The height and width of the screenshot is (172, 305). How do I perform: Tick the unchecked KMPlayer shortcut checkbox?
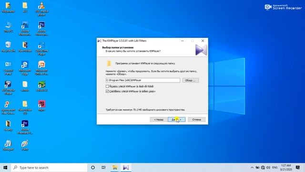coord(107,86)
